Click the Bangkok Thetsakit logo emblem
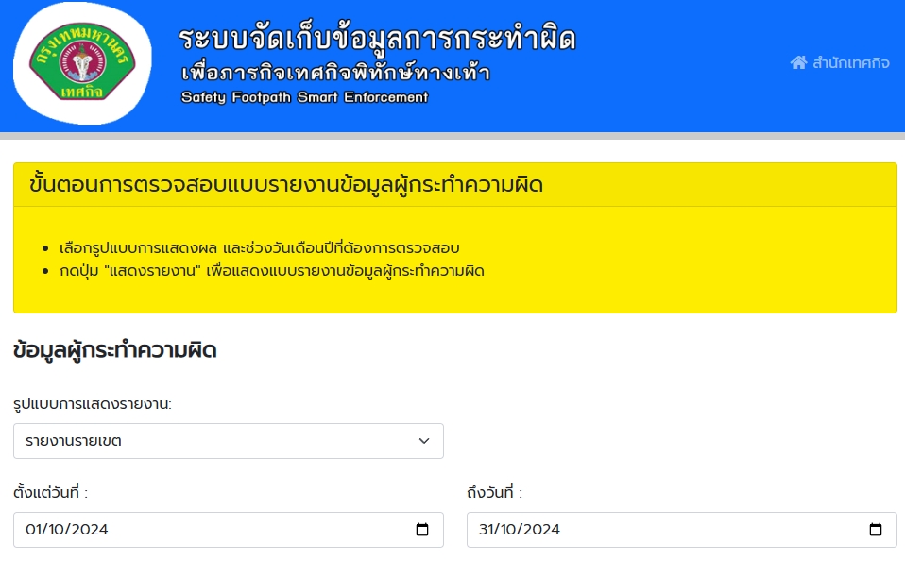 pos(82,64)
